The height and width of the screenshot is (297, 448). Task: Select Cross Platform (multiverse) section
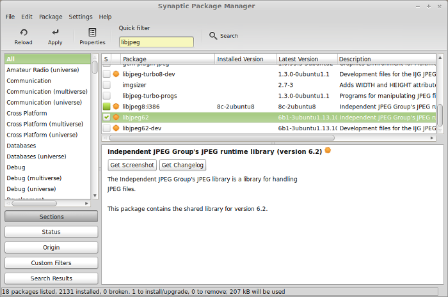tap(47, 124)
